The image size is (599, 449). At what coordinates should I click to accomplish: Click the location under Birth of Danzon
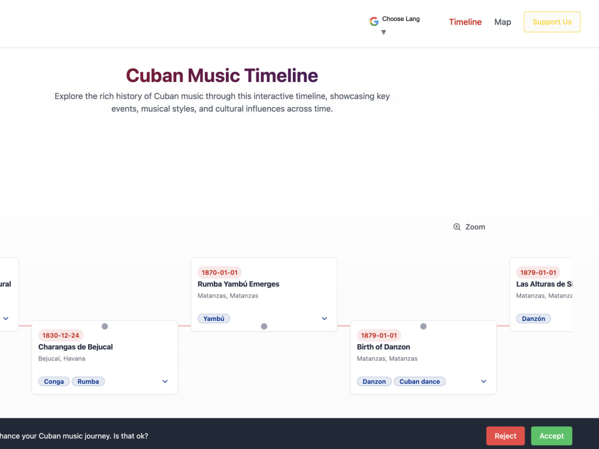(387, 359)
